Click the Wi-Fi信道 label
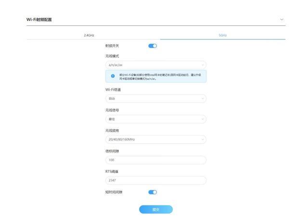Image resolution: width=308 pixels, height=222 pixels. [x=113, y=90]
